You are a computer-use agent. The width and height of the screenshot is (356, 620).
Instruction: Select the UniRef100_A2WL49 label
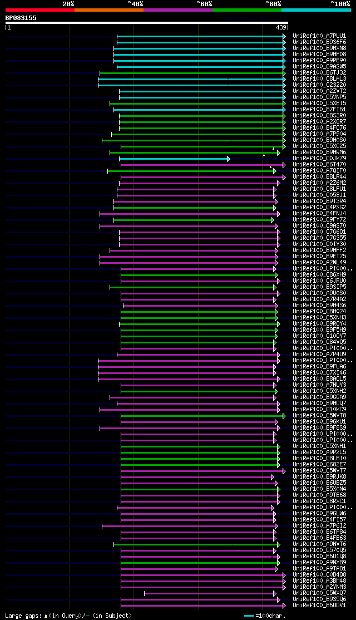(x=320, y=263)
